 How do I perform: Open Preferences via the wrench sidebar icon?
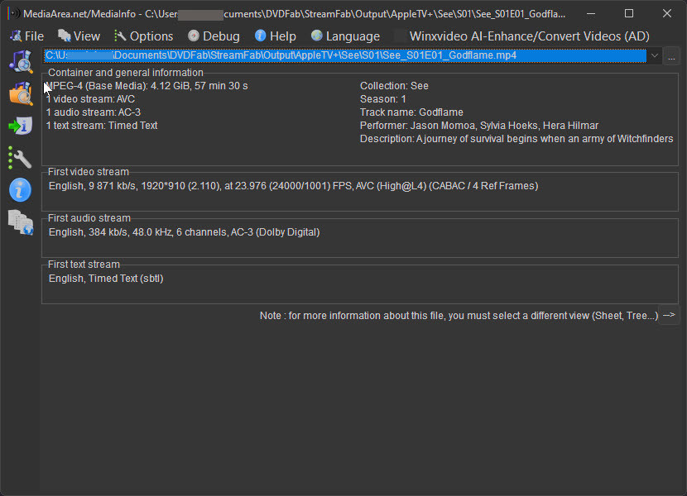tap(20, 157)
